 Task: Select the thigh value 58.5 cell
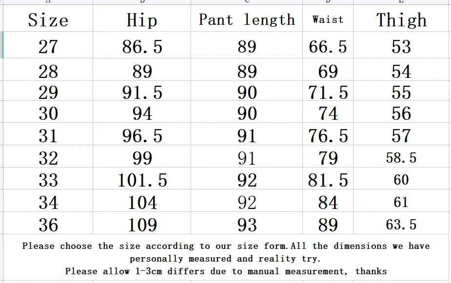click(401, 158)
